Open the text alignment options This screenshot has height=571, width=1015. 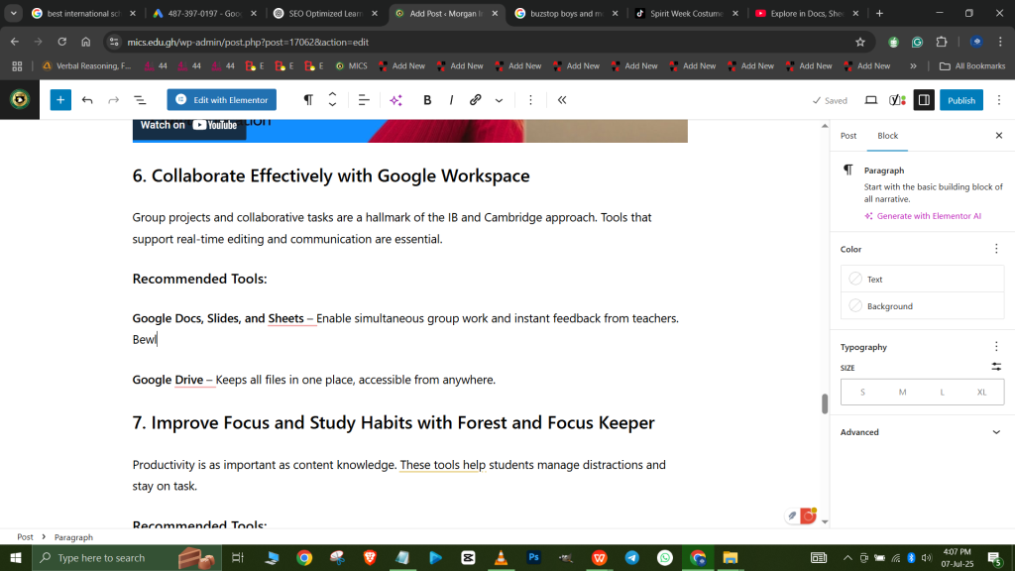click(364, 100)
